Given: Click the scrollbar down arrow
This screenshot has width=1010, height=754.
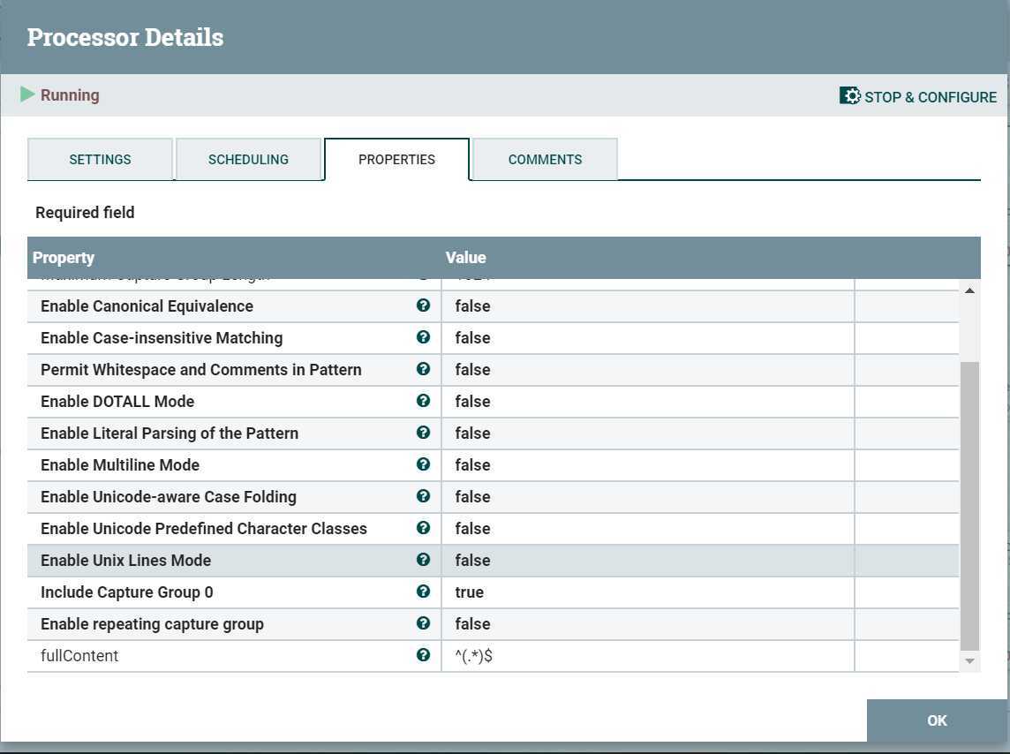Looking at the screenshot, I should coord(969,661).
